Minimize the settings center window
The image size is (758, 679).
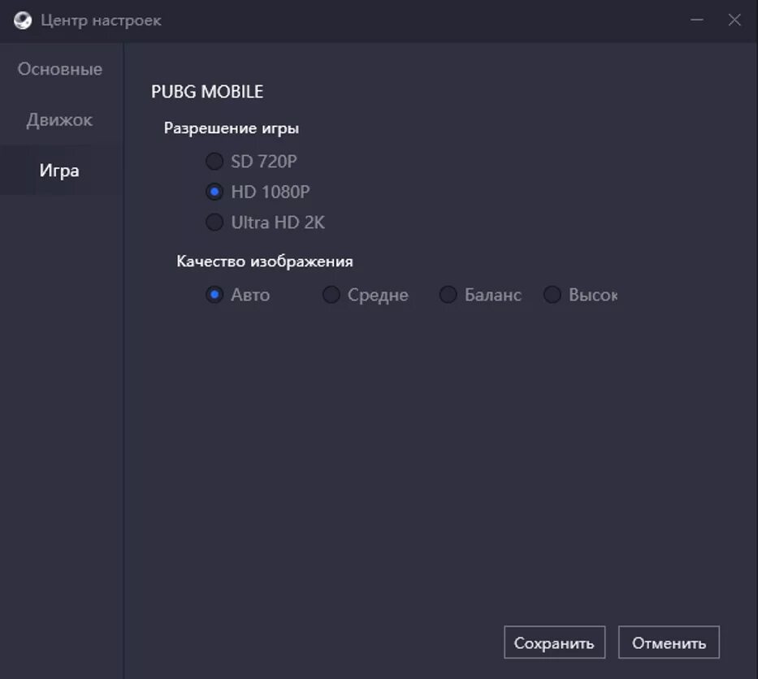[x=697, y=20]
